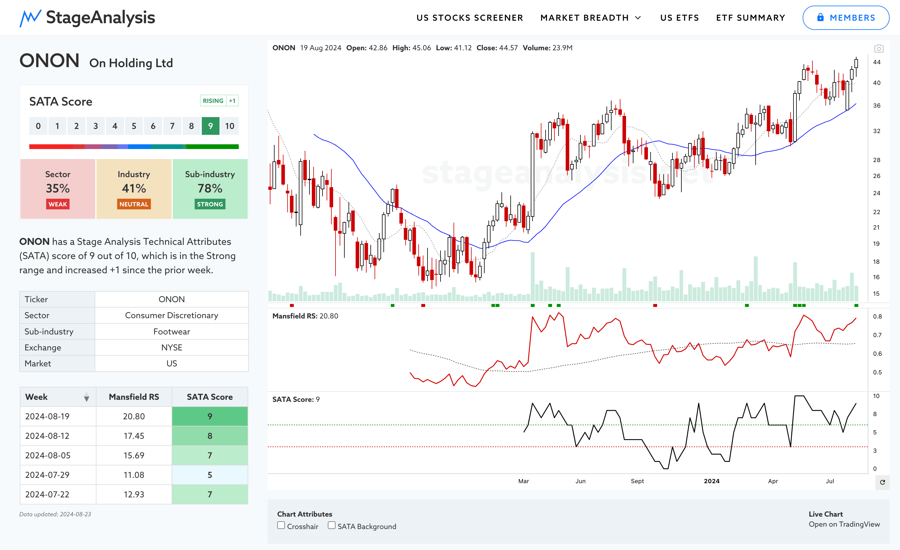Click SATA score cell for 2024-08-12
This screenshot has width=900, height=550.
(x=210, y=436)
